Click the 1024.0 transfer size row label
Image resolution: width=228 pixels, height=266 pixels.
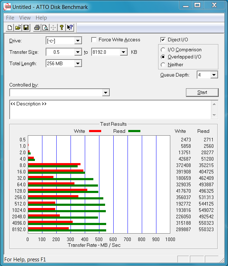click(x=19, y=210)
